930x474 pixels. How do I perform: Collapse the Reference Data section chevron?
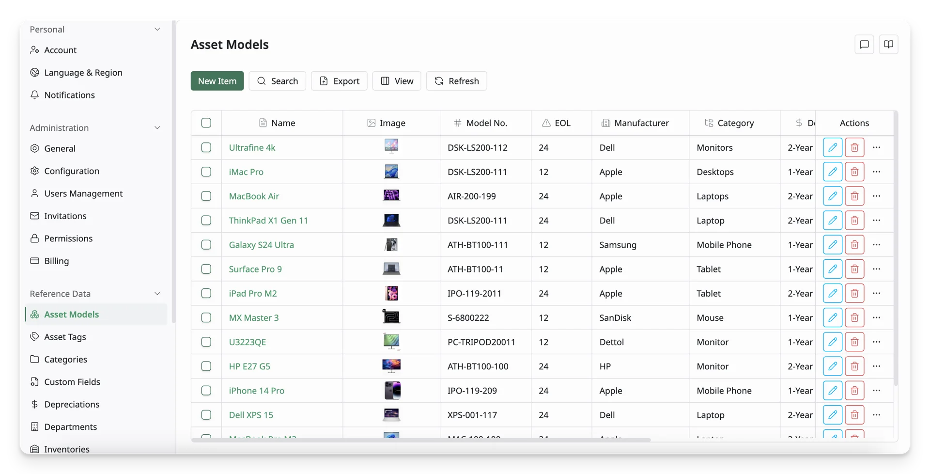[x=157, y=294]
